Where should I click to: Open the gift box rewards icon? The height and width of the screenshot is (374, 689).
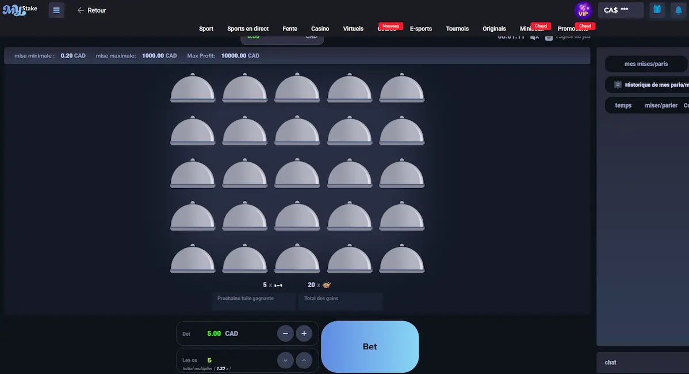tap(657, 10)
